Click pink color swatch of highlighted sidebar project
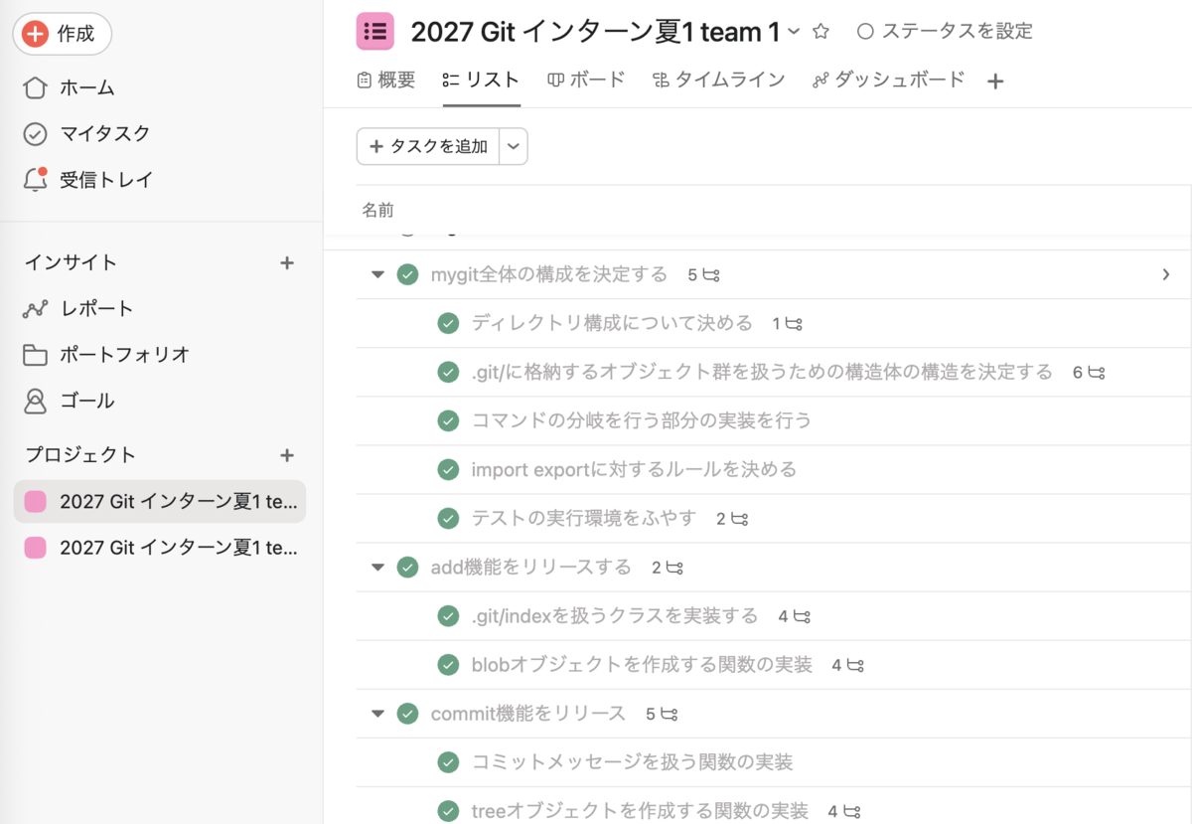Image resolution: width=1192 pixels, height=824 pixels. pos(35,501)
